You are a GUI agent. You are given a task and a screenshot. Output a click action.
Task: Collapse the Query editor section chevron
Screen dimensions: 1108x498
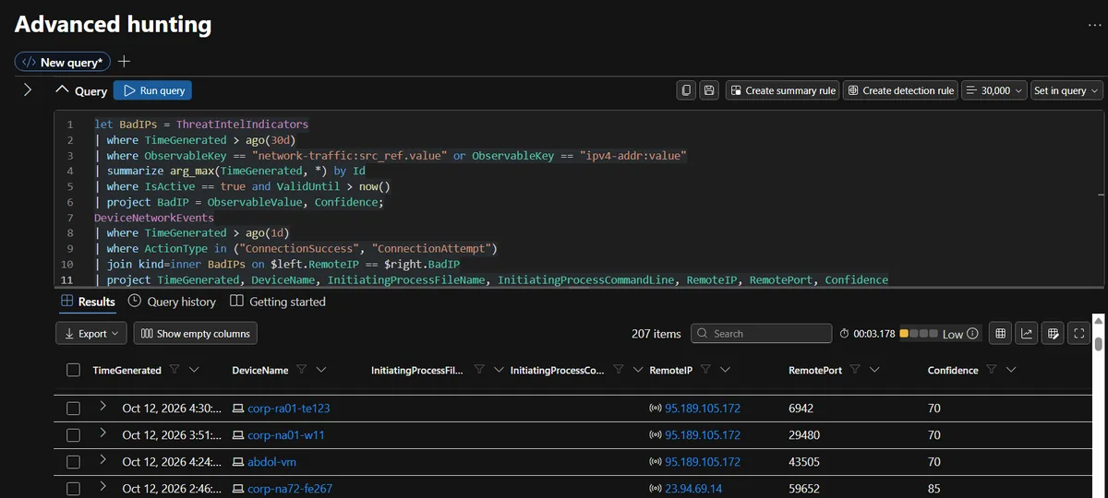coord(62,90)
